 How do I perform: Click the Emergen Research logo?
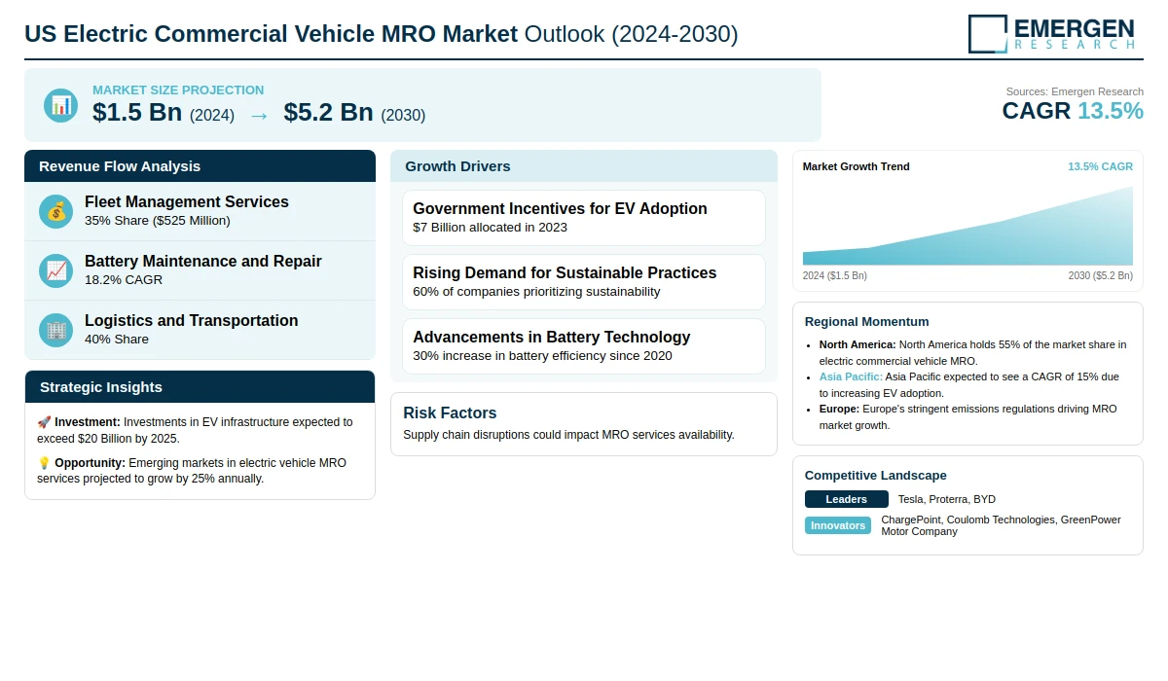click(x=1051, y=33)
